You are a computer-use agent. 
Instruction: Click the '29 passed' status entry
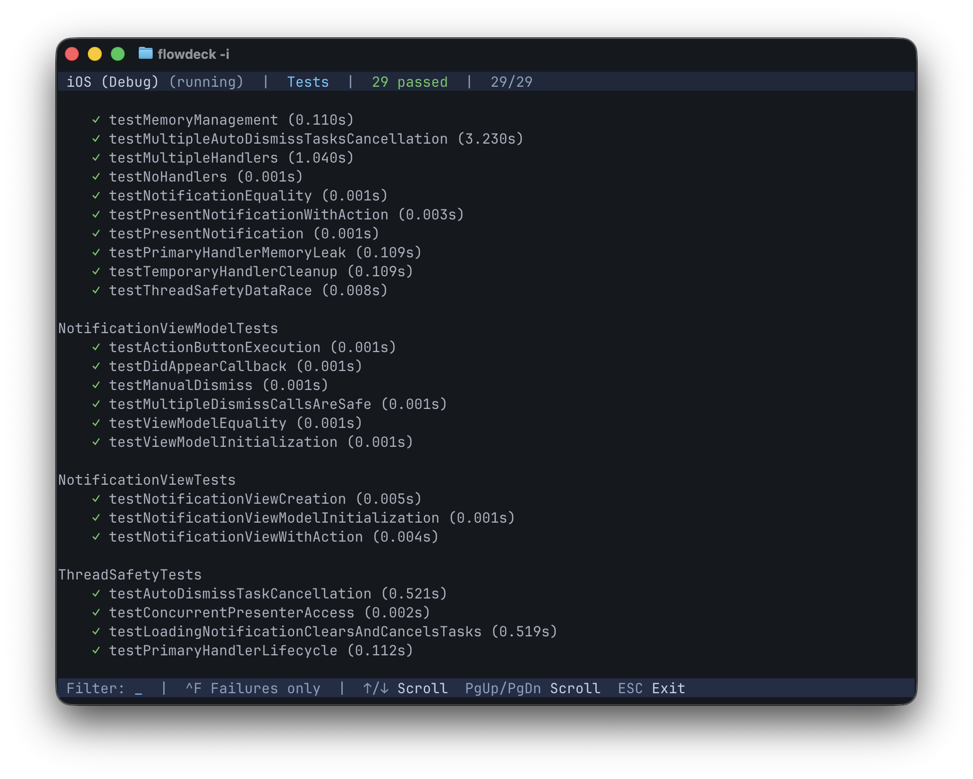click(410, 82)
